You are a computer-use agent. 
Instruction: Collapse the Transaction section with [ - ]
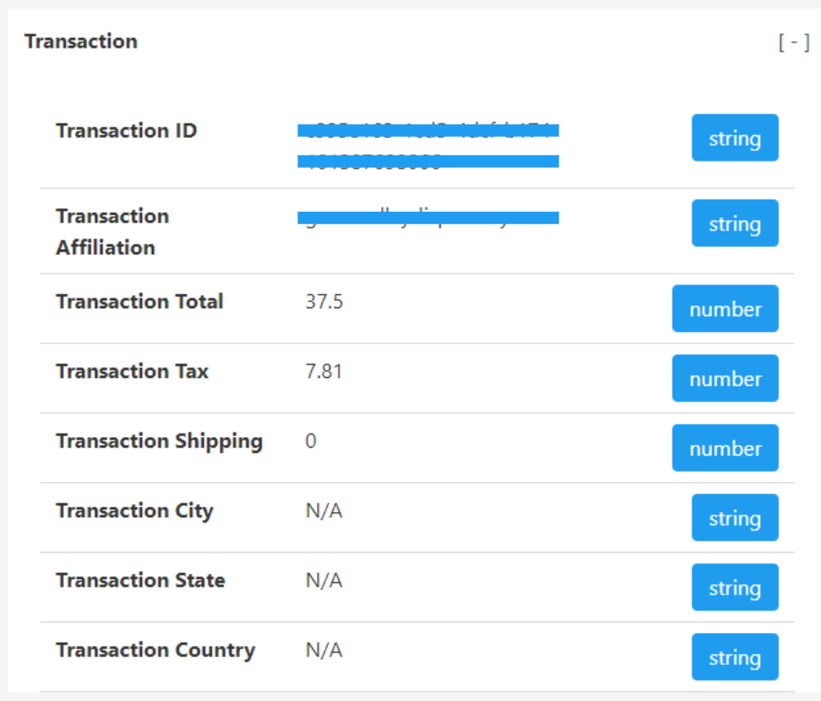coord(794,42)
